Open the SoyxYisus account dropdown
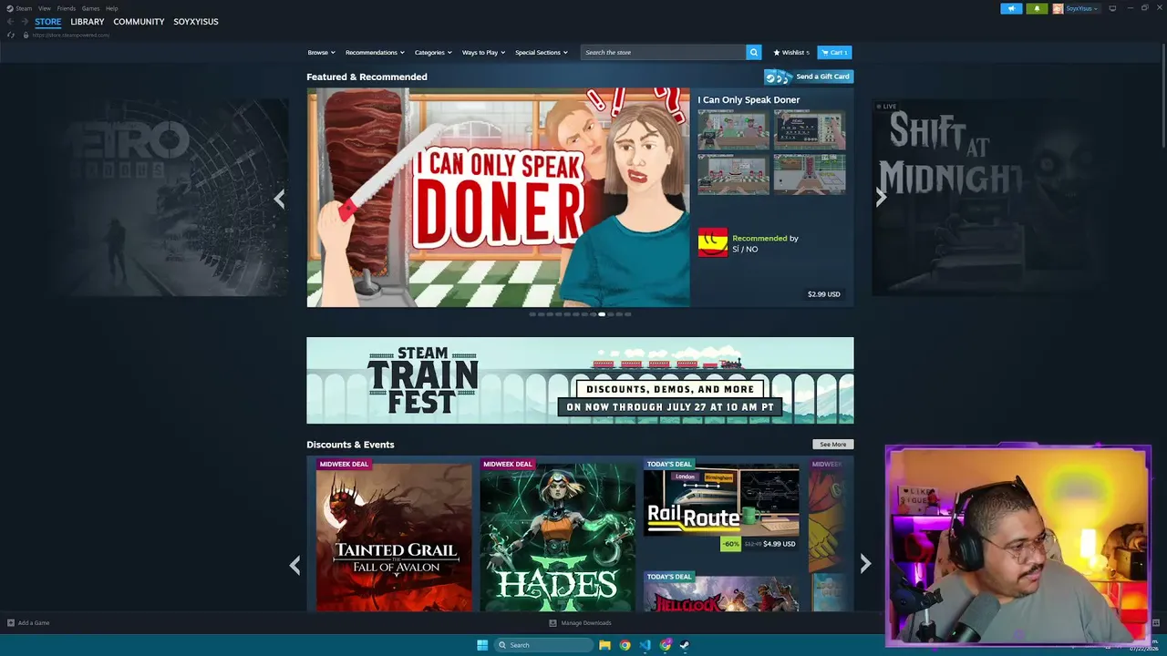 tap(1082, 8)
